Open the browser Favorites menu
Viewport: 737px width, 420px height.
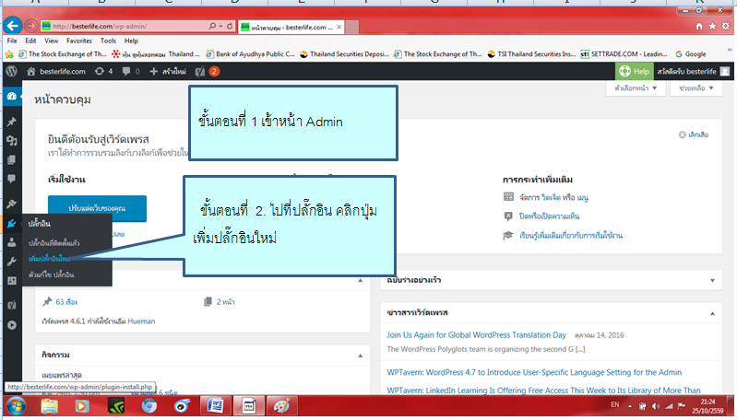point(79,41)
